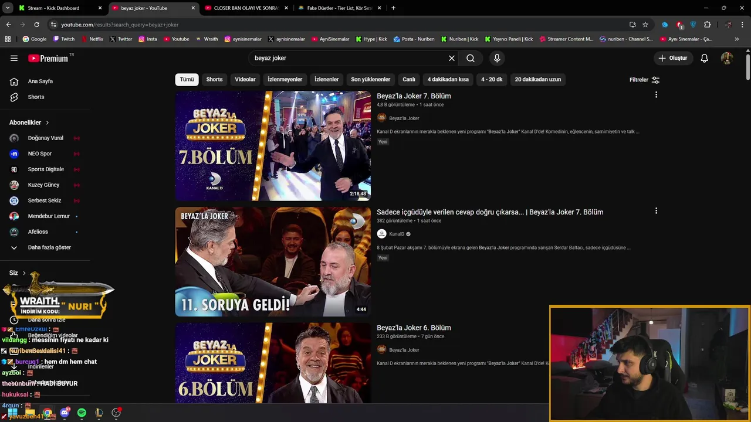Open OBS Studio from the taskbar

[x=116, y=413]
